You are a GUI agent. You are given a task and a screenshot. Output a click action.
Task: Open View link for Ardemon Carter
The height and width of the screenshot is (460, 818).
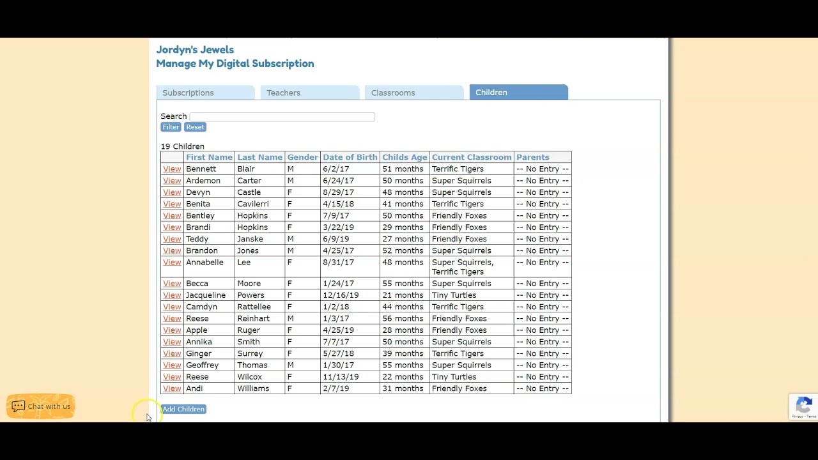pyautogui.click(x=172, y=181)
